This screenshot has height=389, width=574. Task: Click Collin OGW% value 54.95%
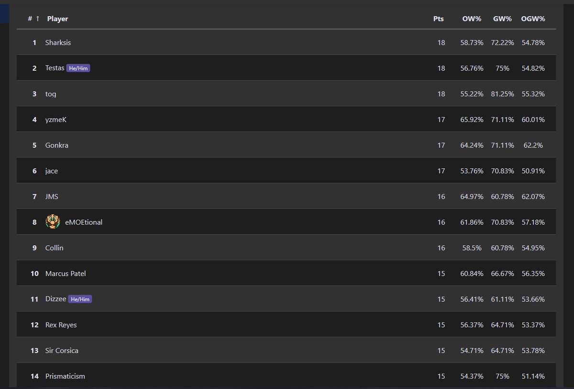533,248
